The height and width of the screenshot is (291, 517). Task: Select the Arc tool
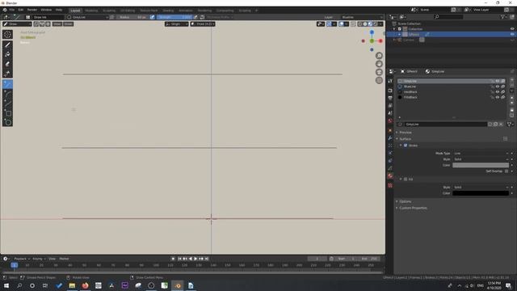(7, 94)
